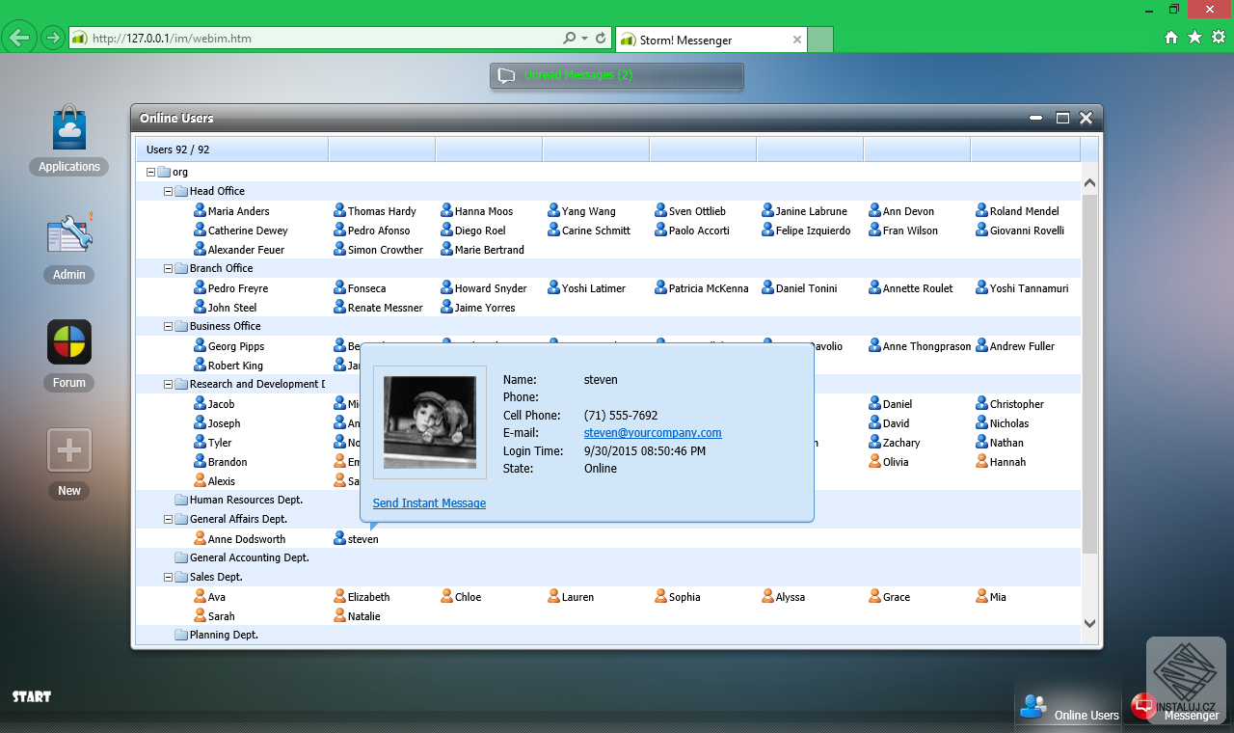
Task: Collapse the Head Office folder
Action: coord(168,190)
